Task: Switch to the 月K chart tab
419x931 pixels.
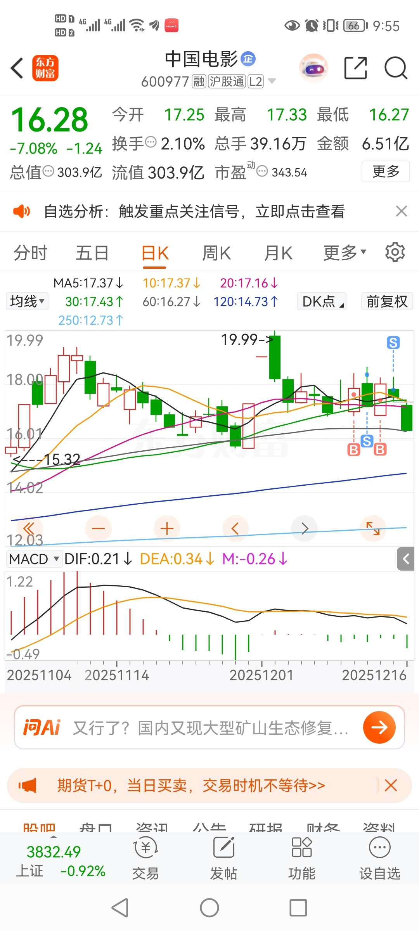Action: [x=278, y=253]
